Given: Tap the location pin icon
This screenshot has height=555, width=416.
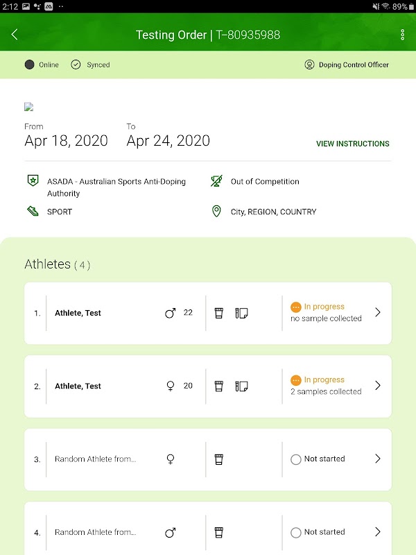Looking at the screenshot, I should 216,212.
